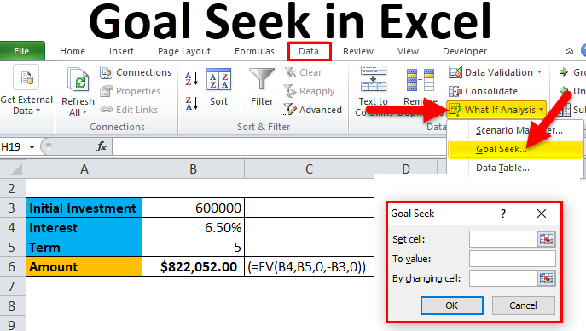Select row 6 header
This screenshot has width=586, height=331.
click(13, 266)
